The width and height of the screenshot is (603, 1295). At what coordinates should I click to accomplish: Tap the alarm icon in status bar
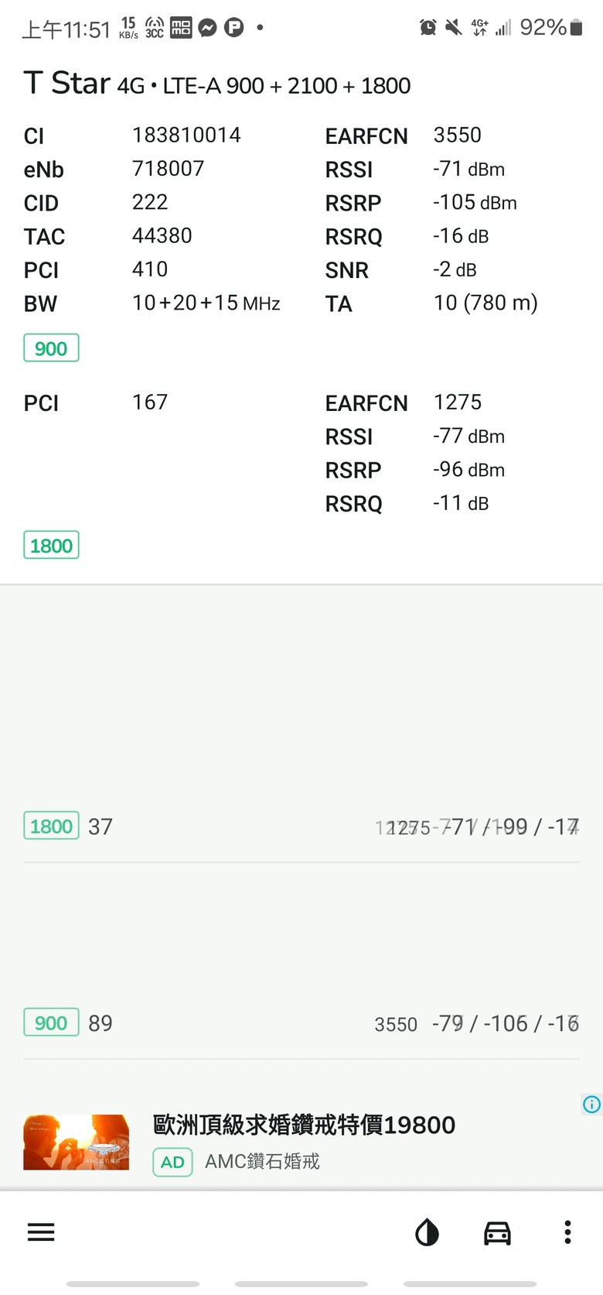click(x=428, y=28)
